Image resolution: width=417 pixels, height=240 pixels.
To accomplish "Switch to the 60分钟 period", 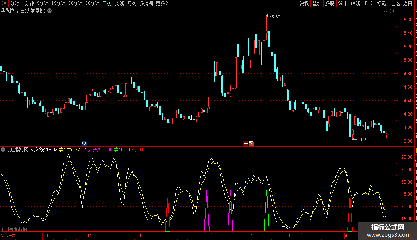I will pos(92,3).
